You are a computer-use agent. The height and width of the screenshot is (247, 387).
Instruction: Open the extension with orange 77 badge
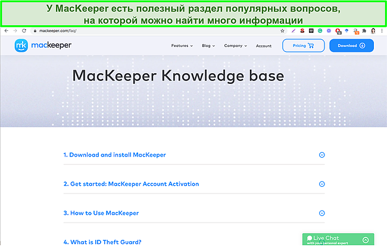355,31
